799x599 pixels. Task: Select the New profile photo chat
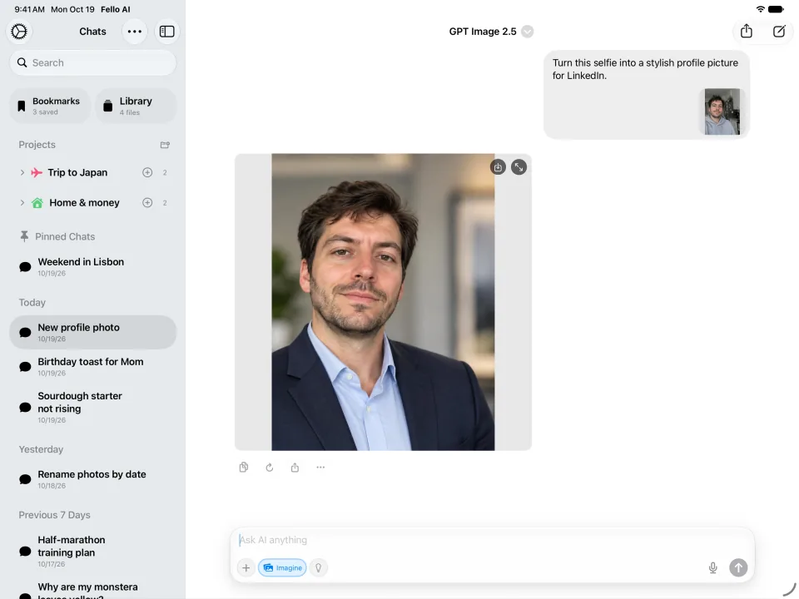click(x=92, y=332)
